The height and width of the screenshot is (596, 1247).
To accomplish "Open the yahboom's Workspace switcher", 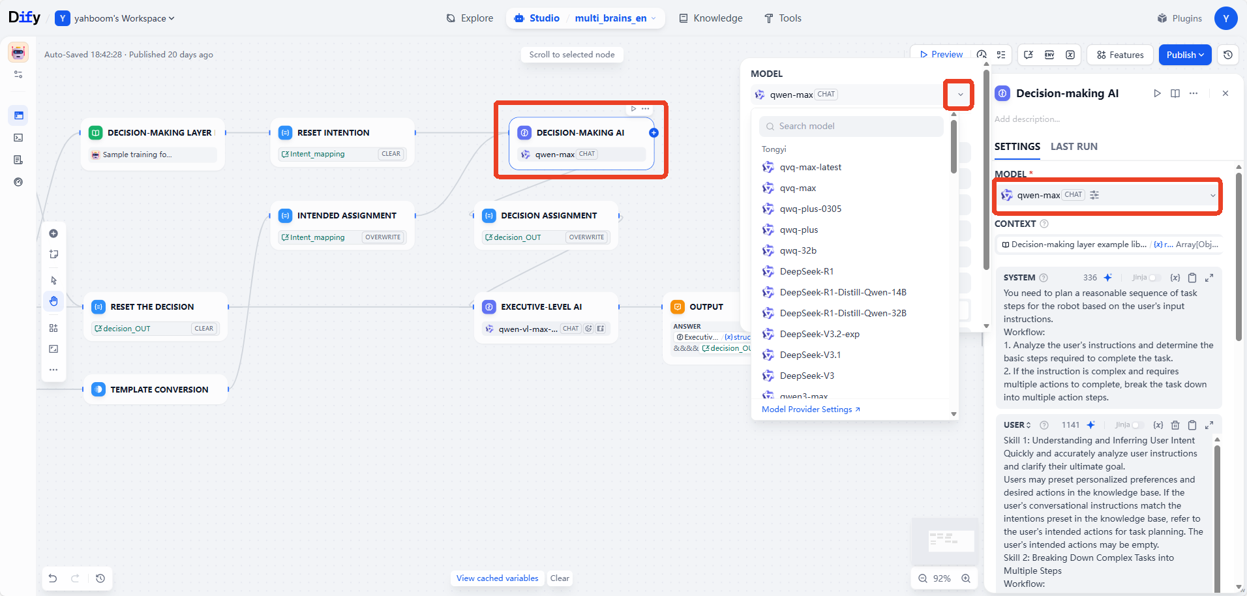I will pyautogui.click(x=115, y=18).
